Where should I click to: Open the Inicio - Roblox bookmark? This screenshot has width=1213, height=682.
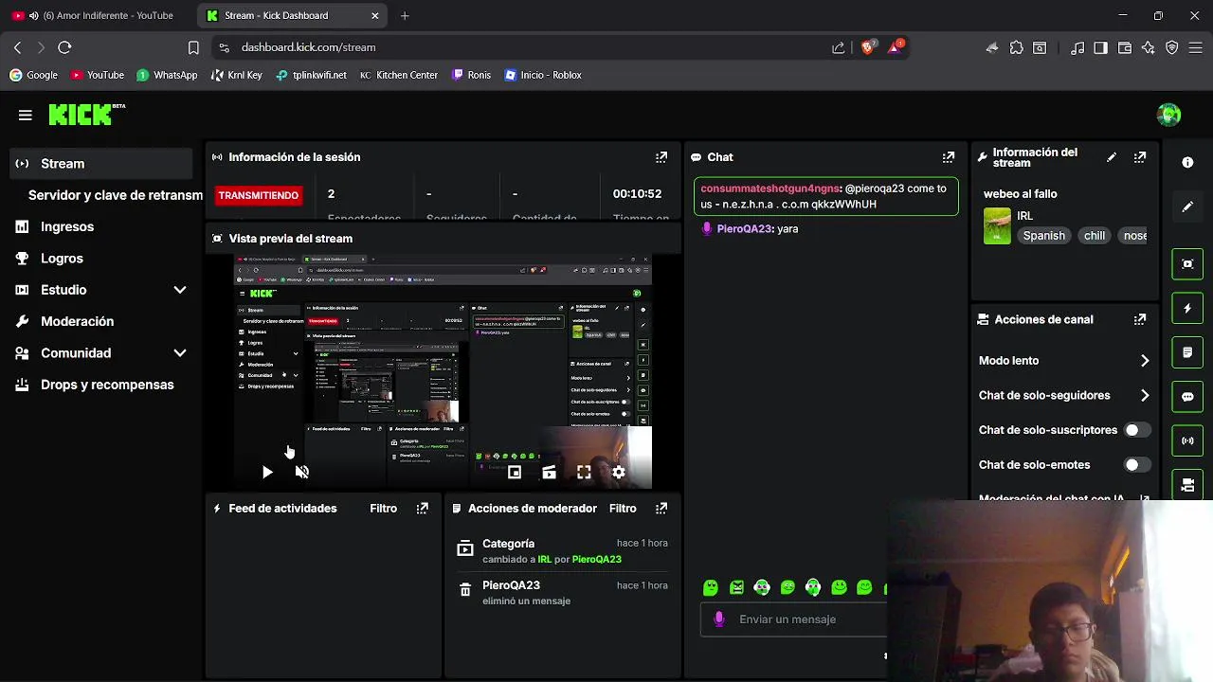(543, 75)
